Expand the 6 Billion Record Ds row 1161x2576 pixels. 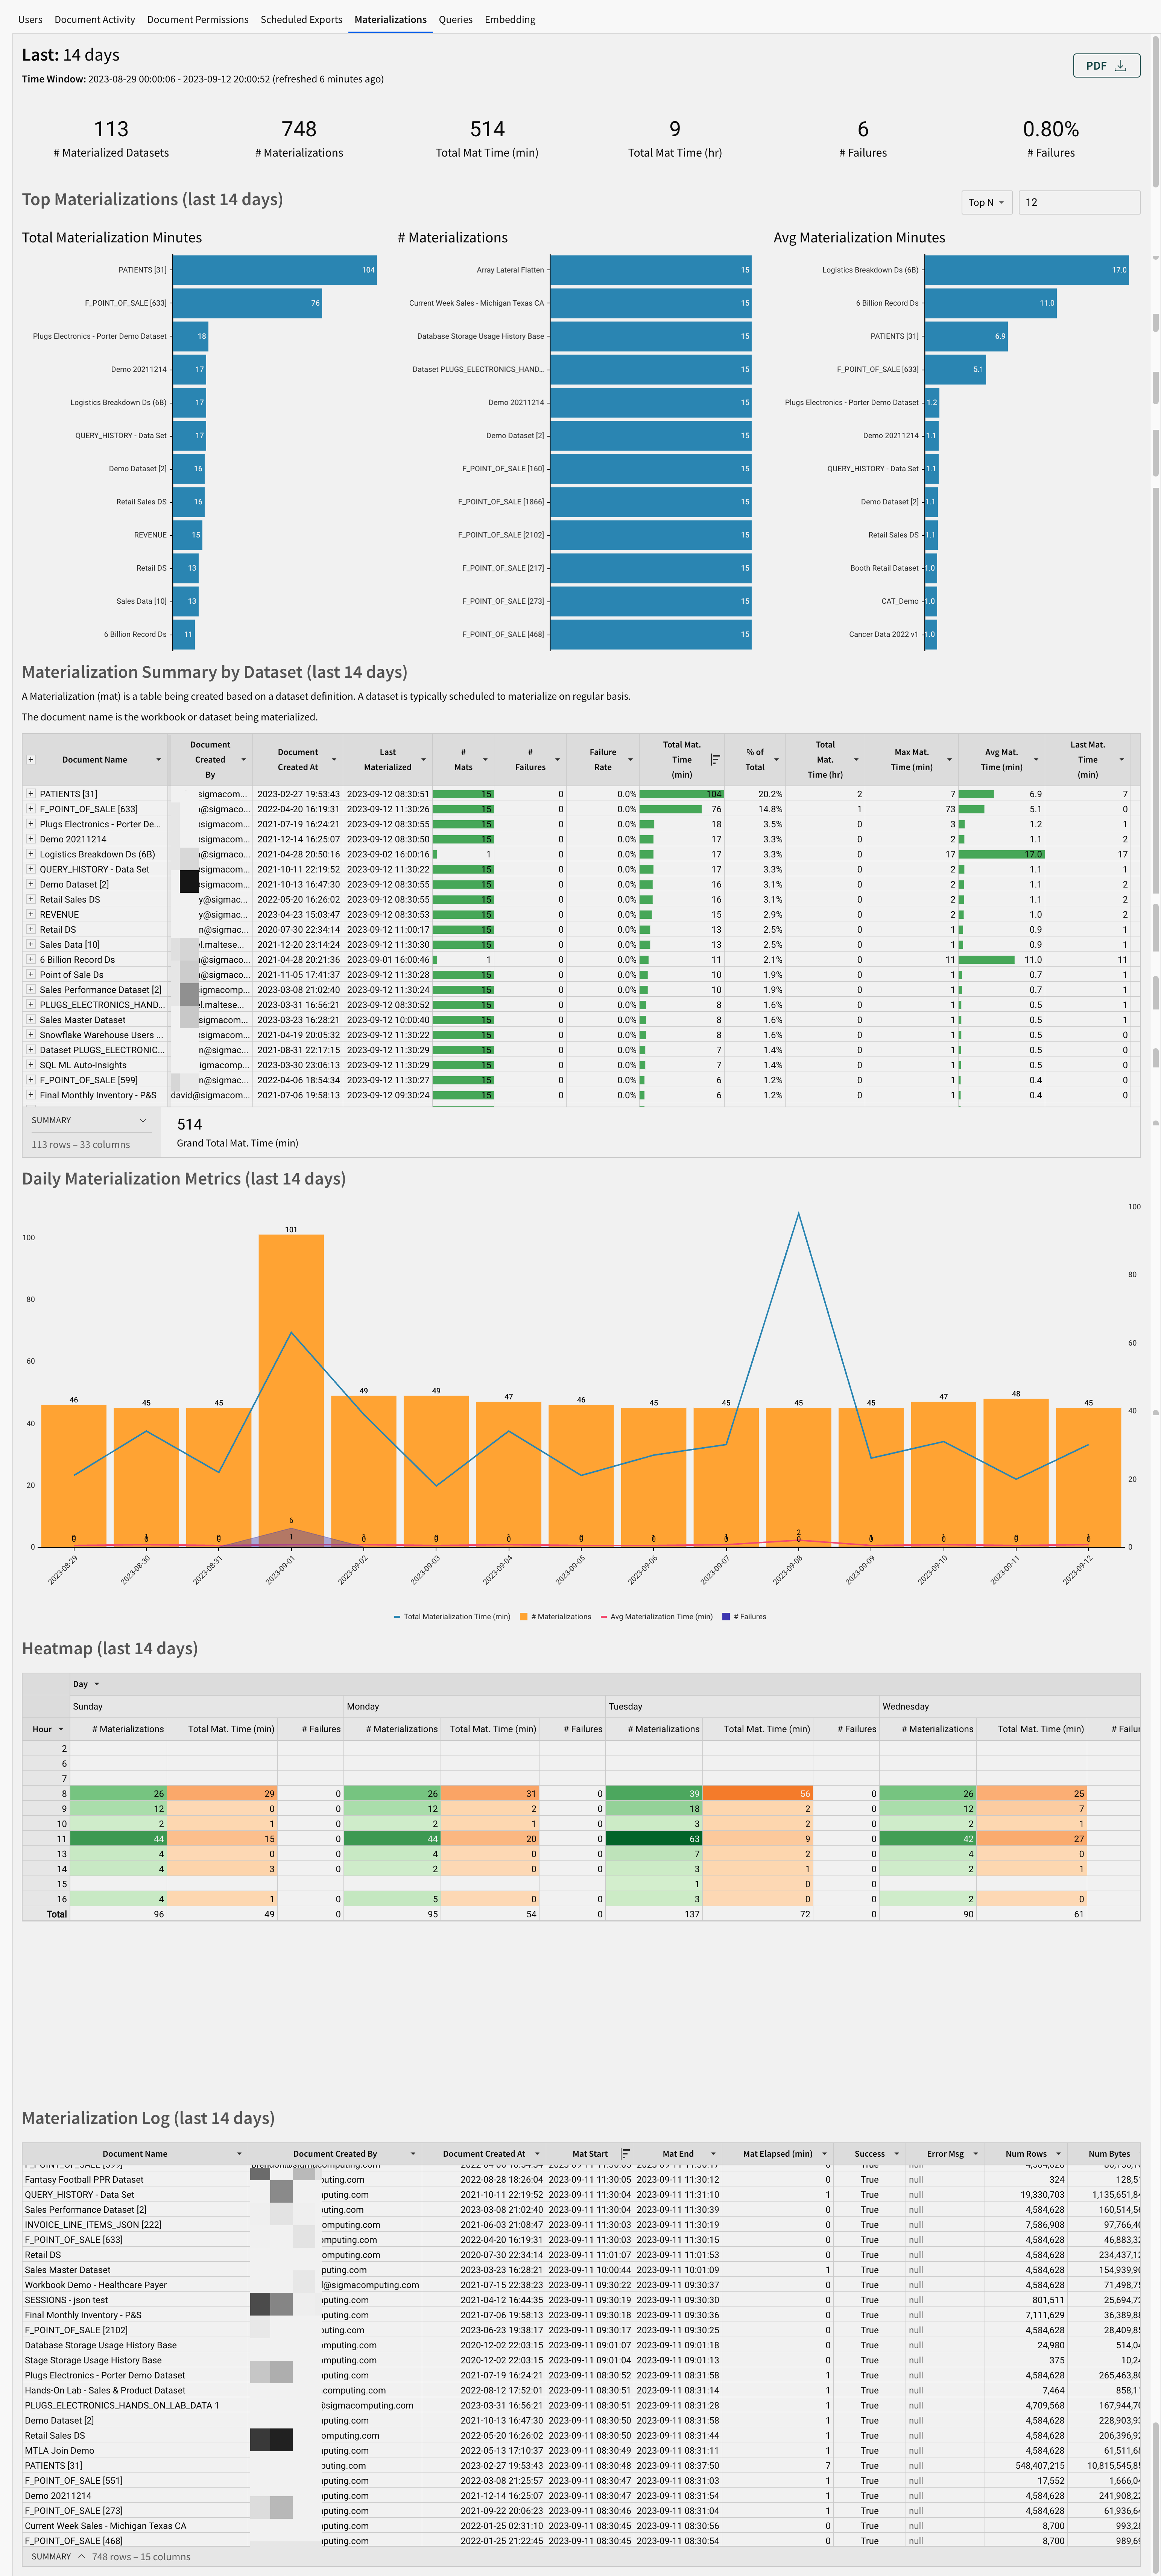point(31,959)
